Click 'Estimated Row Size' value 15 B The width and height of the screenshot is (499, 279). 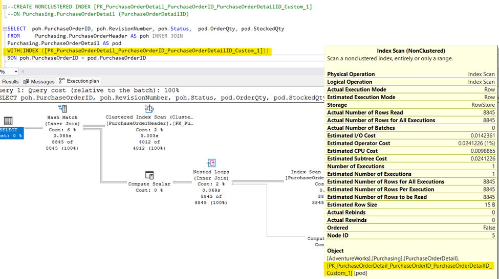(x=490, y=204)
